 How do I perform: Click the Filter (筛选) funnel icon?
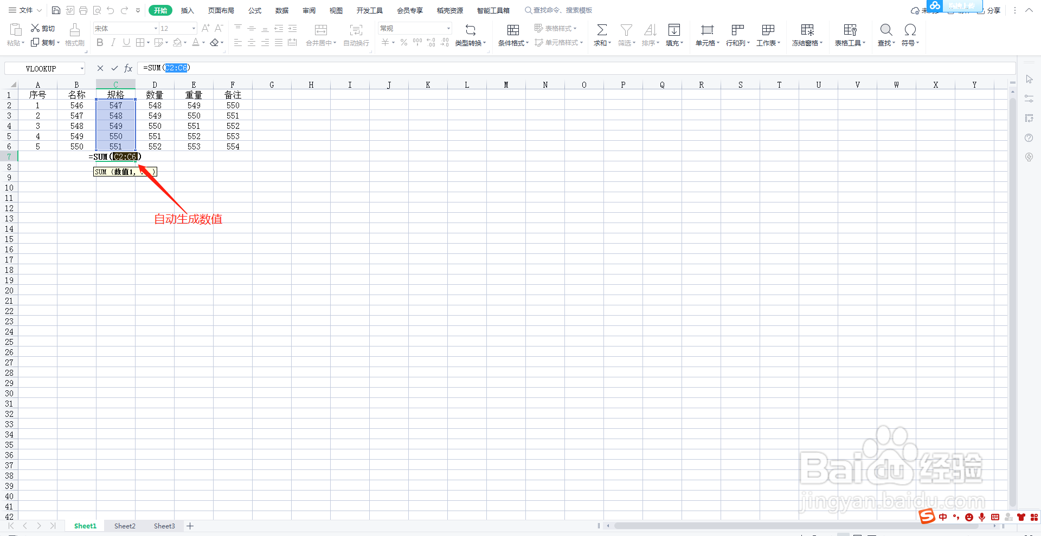[x=626, y=30]
